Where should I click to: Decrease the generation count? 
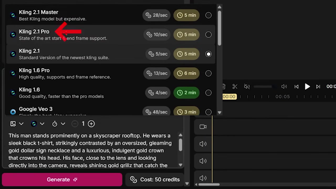75,124
